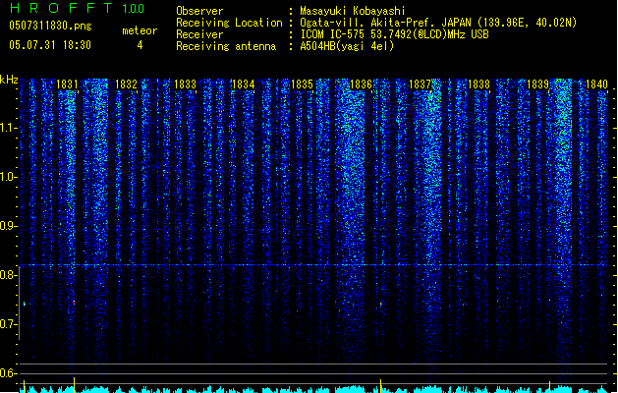
Task: Click the Receiving antenna label
Action: (x=226, y=46)
